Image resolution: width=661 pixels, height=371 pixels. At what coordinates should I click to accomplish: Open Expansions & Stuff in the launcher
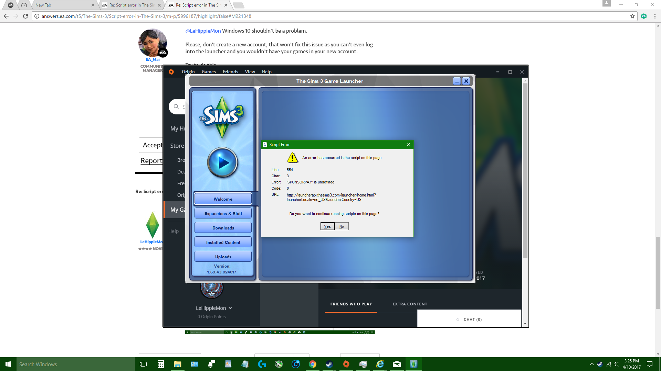223,213
